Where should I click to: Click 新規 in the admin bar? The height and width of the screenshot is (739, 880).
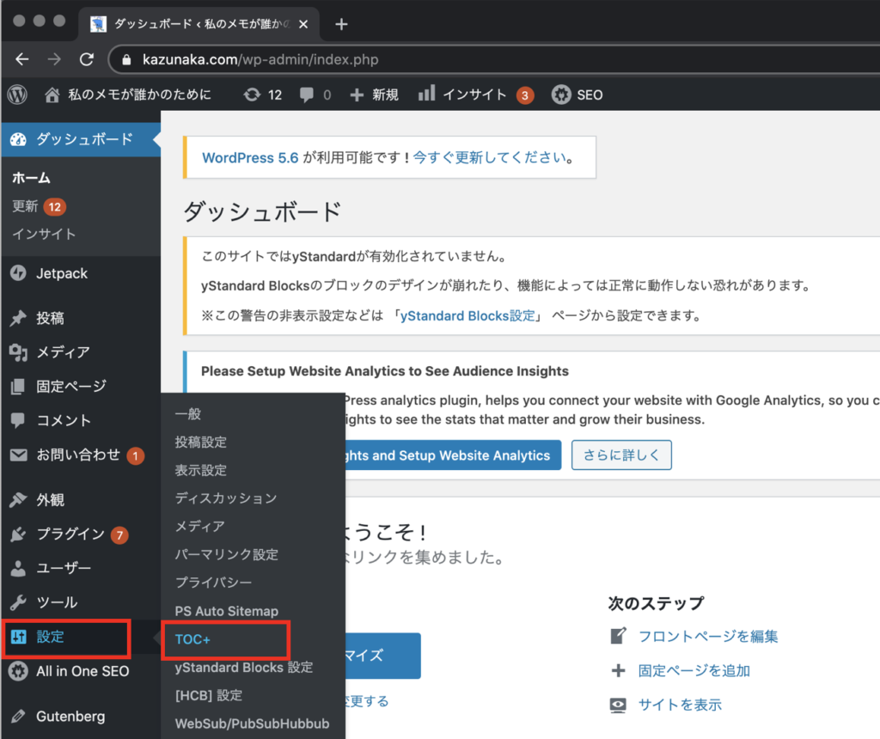pos(385,95)
